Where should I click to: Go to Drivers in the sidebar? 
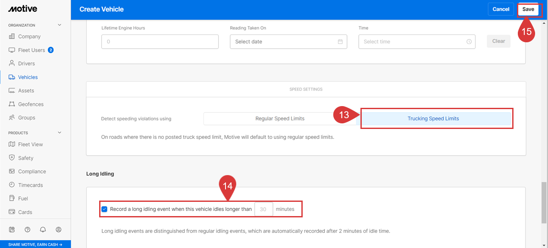point(26,63)
